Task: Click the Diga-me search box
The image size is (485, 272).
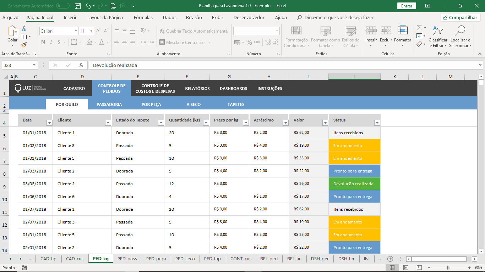Action: [x=335, y=17]
